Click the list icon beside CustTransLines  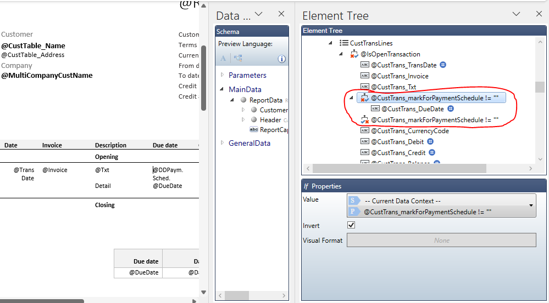click(343, 43)
